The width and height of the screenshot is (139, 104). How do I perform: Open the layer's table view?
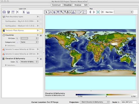pos(13,12)
